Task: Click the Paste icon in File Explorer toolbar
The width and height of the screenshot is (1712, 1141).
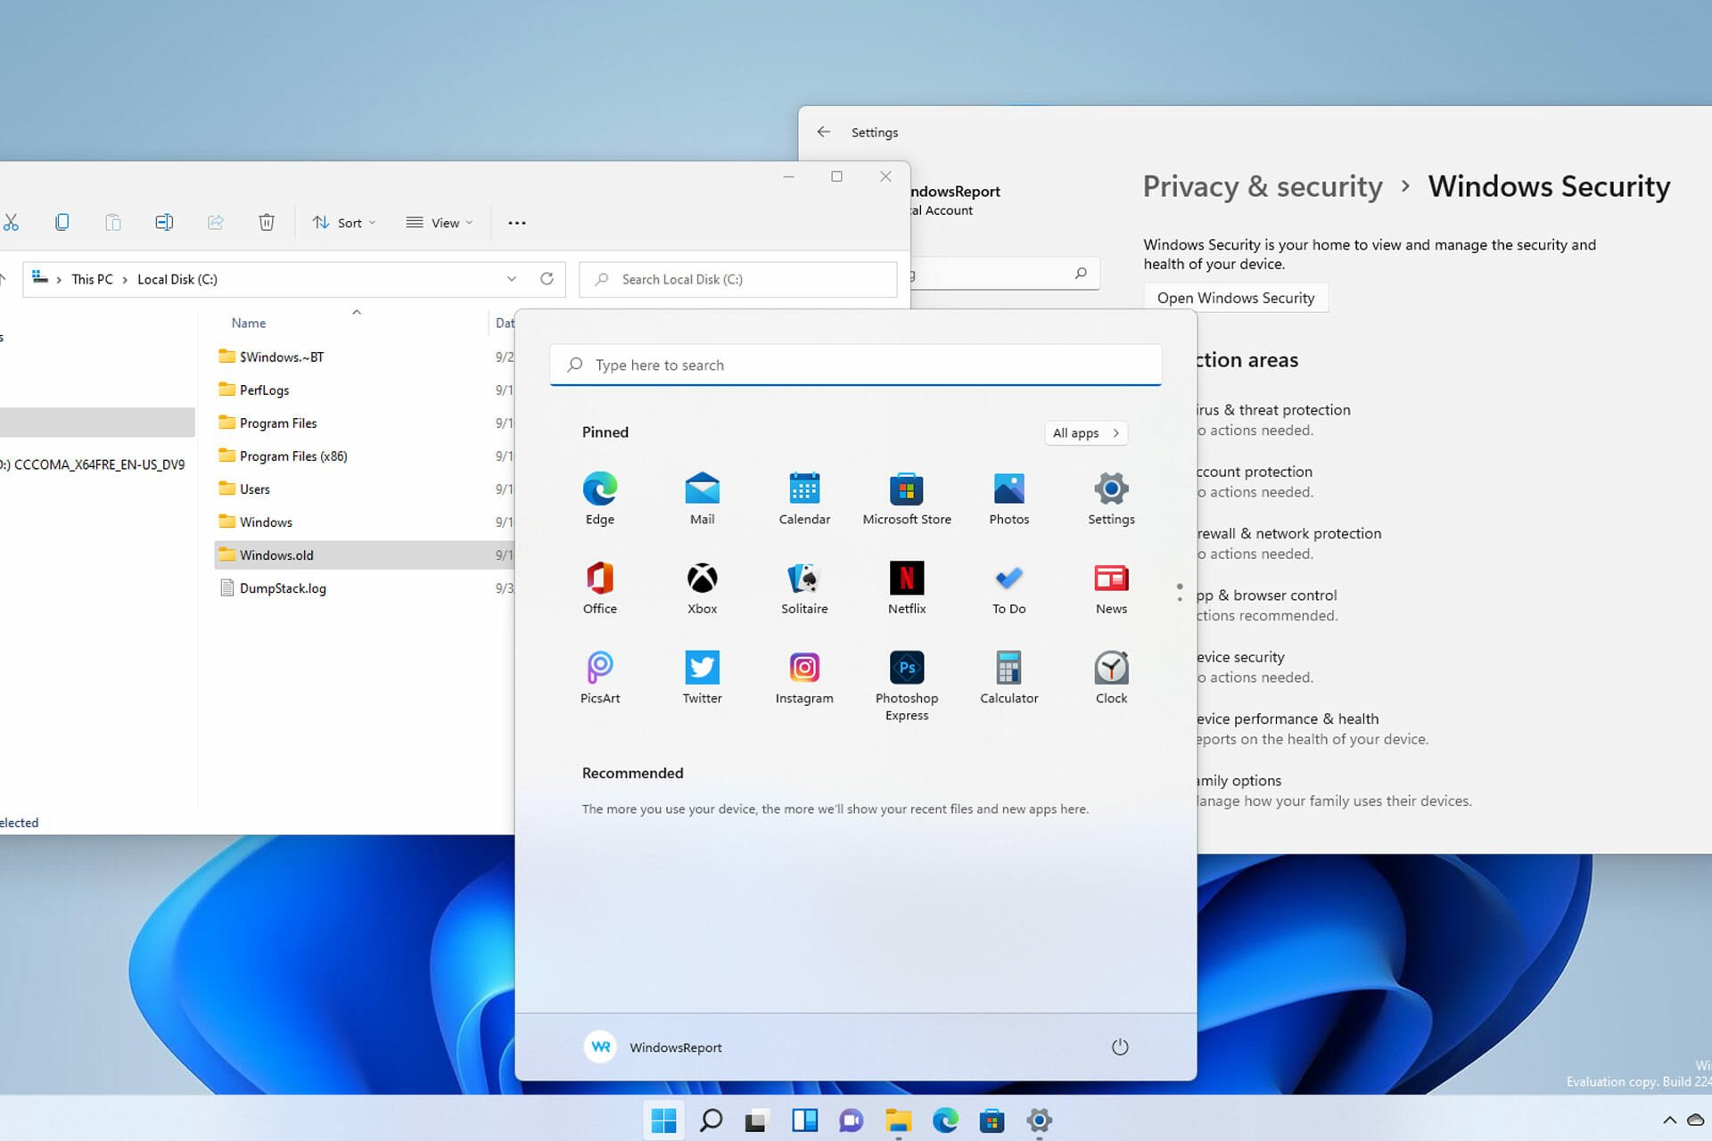Action: click(x=113, y=222)
